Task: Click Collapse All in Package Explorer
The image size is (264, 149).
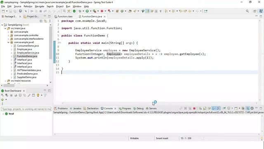Action: (x=41, y=21)
